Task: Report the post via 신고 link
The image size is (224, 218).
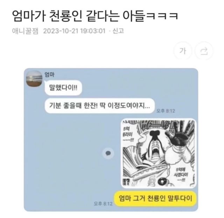Action: click(x=118, y=31)
